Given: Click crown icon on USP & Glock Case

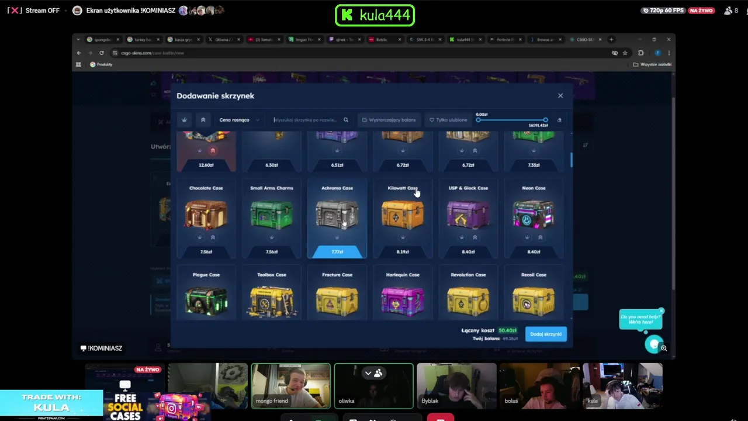Looking at the screenshot, I should coord(462,237).
